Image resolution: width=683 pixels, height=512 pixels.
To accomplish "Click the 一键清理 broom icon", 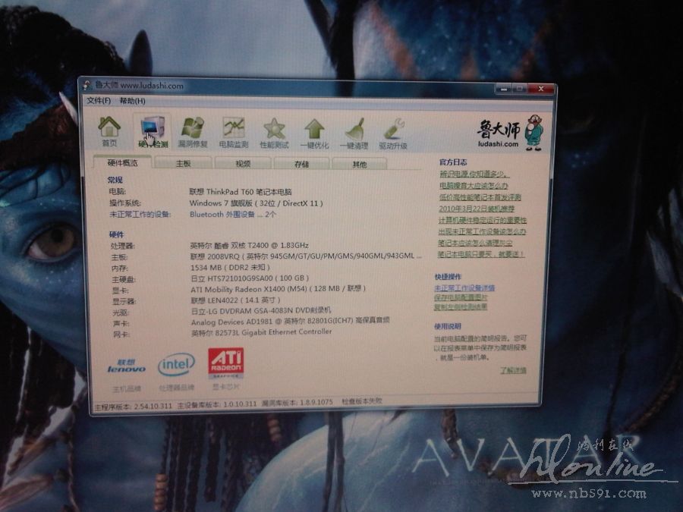I will coord(354,134).
